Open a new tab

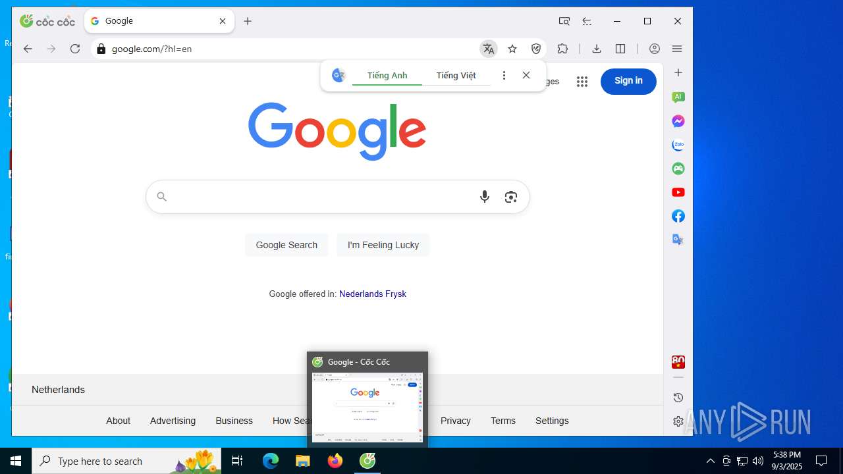(248, 21)
